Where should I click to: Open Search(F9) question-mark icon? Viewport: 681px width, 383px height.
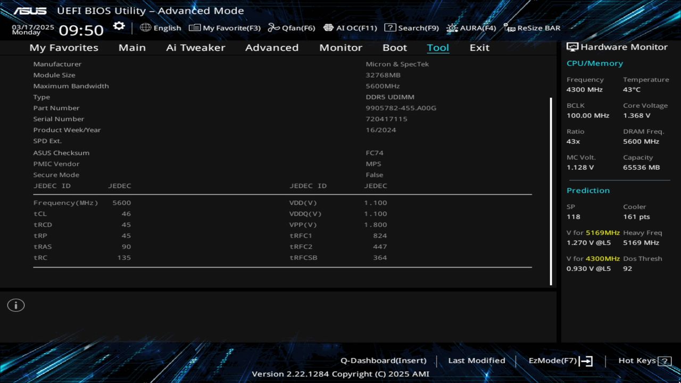(x=390, y=28)
